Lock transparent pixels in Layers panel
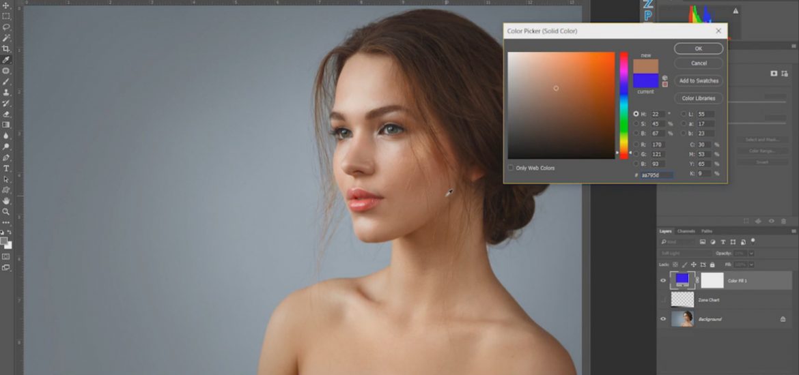 (x=675, y=265)
